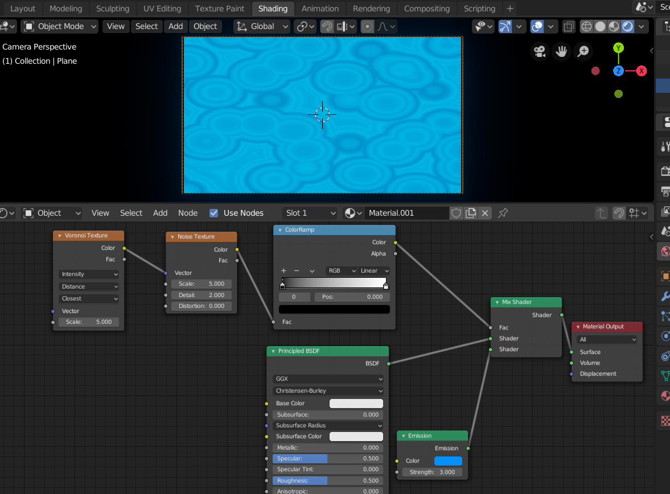670x494 pixels.
Task: Open Voronoi Distance metric dropdown
Action: (x=89, y=286)
